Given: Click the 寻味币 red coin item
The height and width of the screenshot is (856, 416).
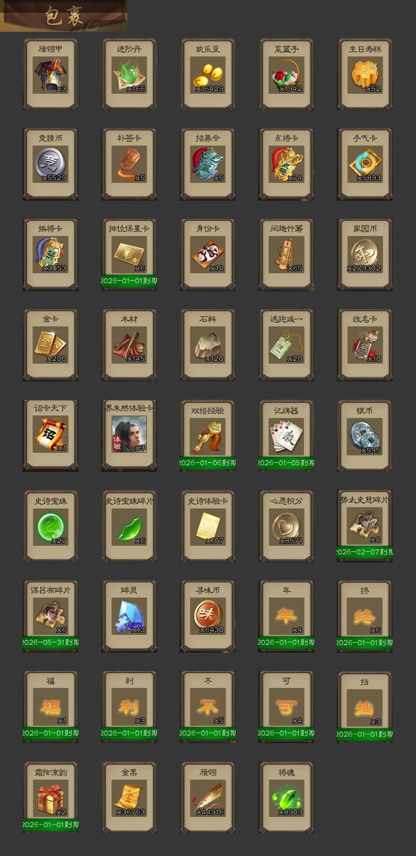Looking at the screenshot, I should 208,617.
